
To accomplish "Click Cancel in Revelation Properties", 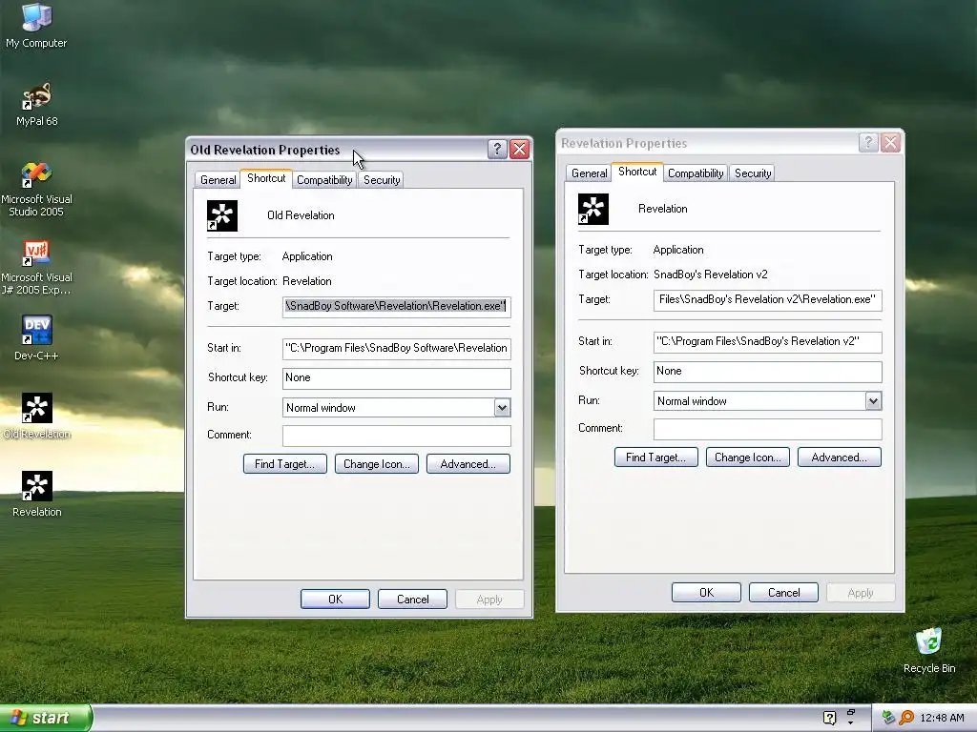I will [783, 593].
